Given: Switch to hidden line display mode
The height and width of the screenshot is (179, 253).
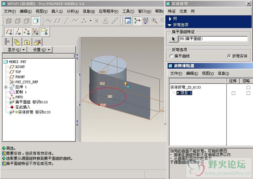Looking at the screenshot, I should coord(18,21).
